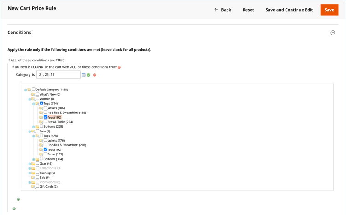Select the Sale (0) tree label
Screen dimensions: 346x215
point(45,178)
